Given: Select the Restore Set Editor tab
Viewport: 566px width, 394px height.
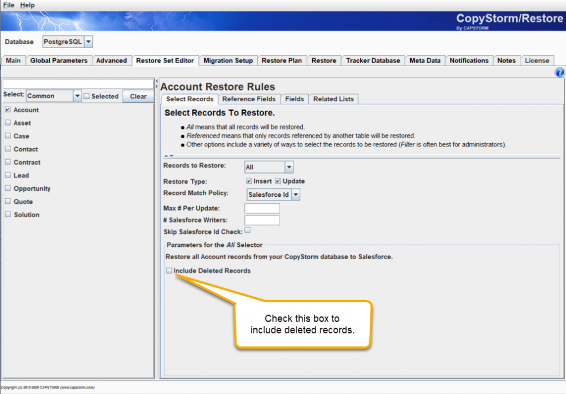Looking at the screenshot, I should pyautogui.click(x=165, y=61).
